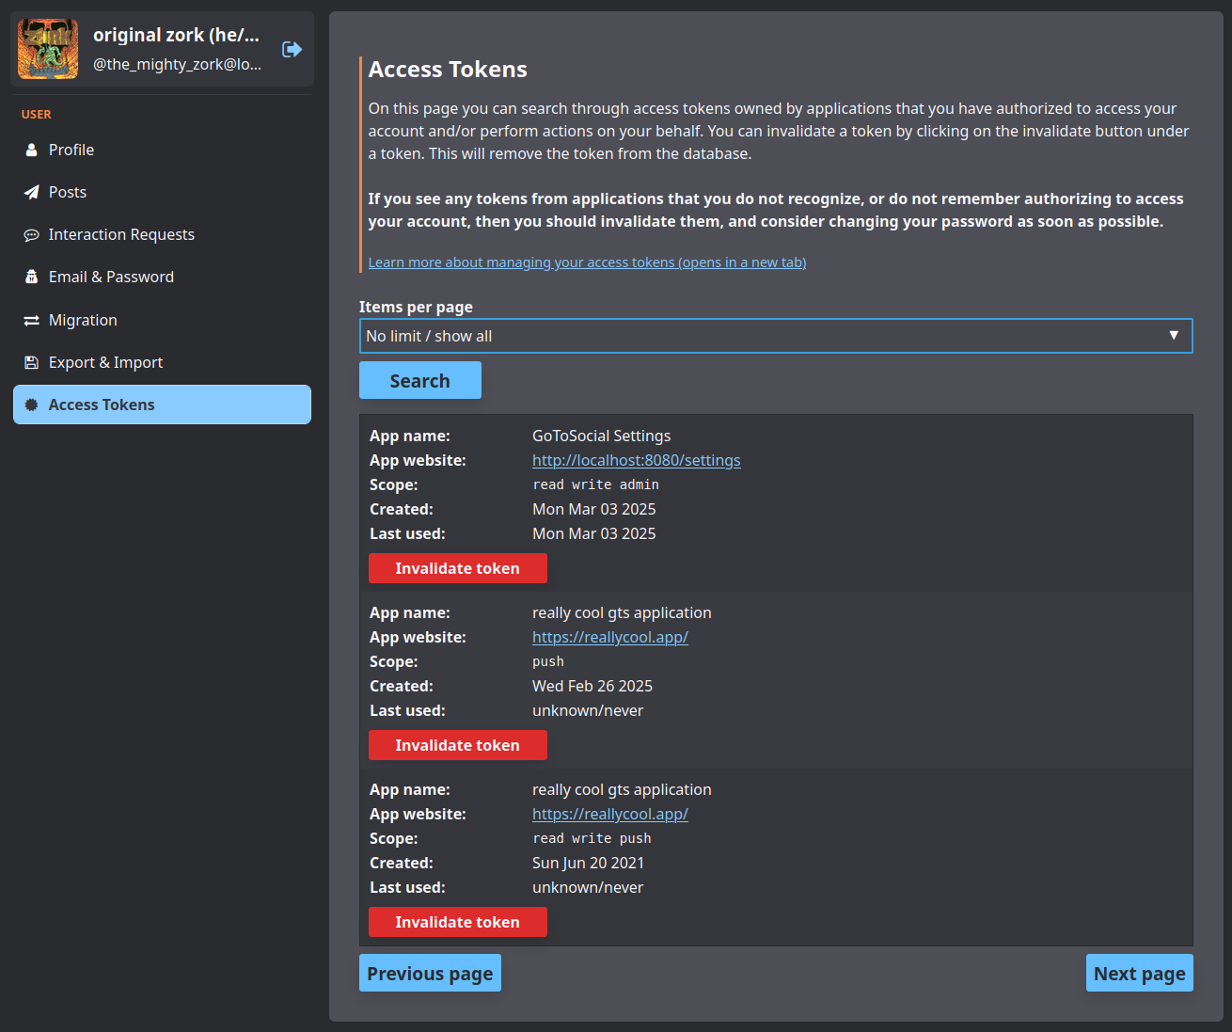This screenshot has width=1232, height=1032.
Task: Click the Profile user icon
Action: tap(31, 150)
